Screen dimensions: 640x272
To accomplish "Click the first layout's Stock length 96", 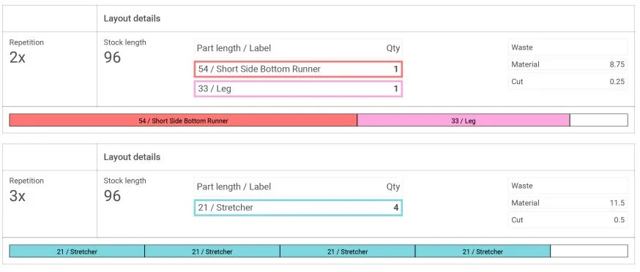I will (112, 58).
